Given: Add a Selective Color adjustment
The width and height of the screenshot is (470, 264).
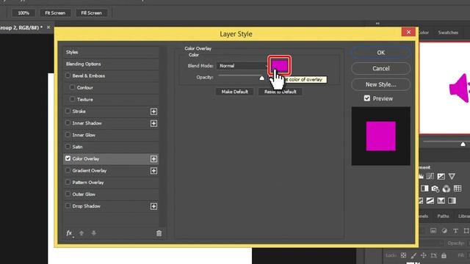Looking at the screenshot, I should (441, 200).
